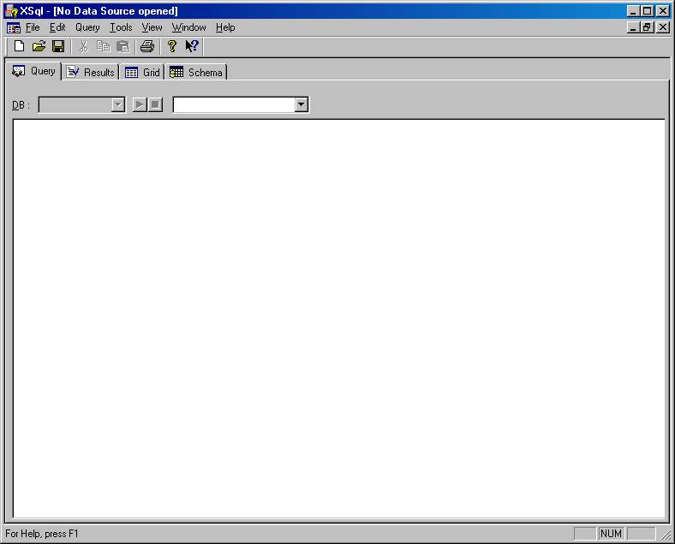675x544 pixels.
Task: Click the Paste clipboard icon
Action: point(123,46)
